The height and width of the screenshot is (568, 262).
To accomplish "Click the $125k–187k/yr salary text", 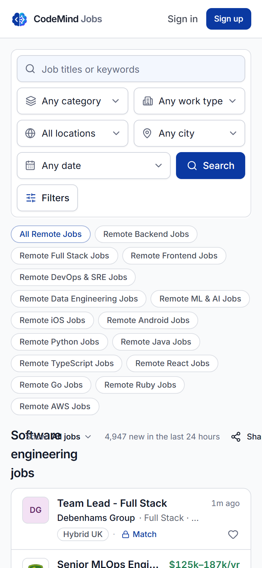I will [x=205, y=564].
